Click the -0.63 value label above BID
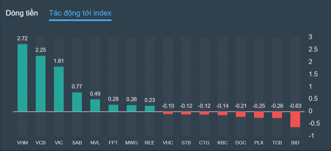This screenshot has width=331, height=151. [x=295, y=106]
